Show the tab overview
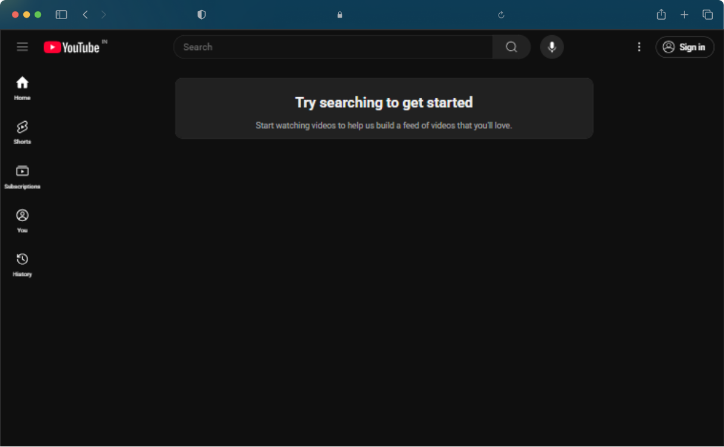The image size is (724, 447). pyautogui.click(x=707, y=15)
